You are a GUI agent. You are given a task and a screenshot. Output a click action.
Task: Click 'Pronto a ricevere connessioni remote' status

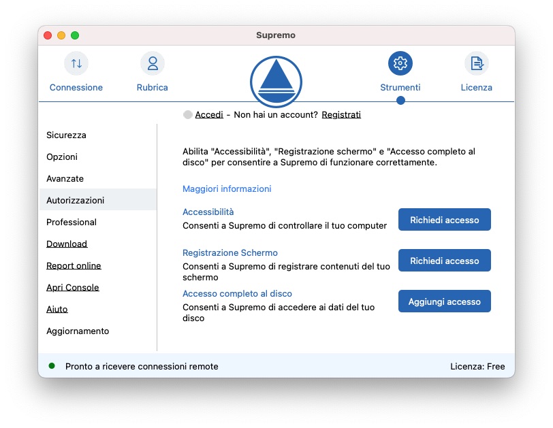click(x=142, y=366)
